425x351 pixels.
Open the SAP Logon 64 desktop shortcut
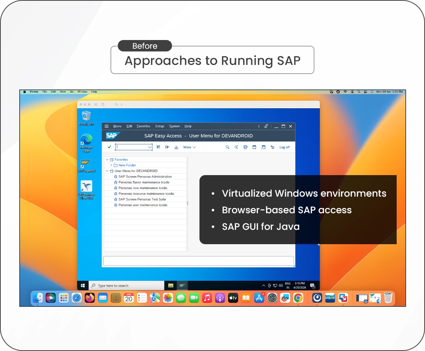(86, 166)
